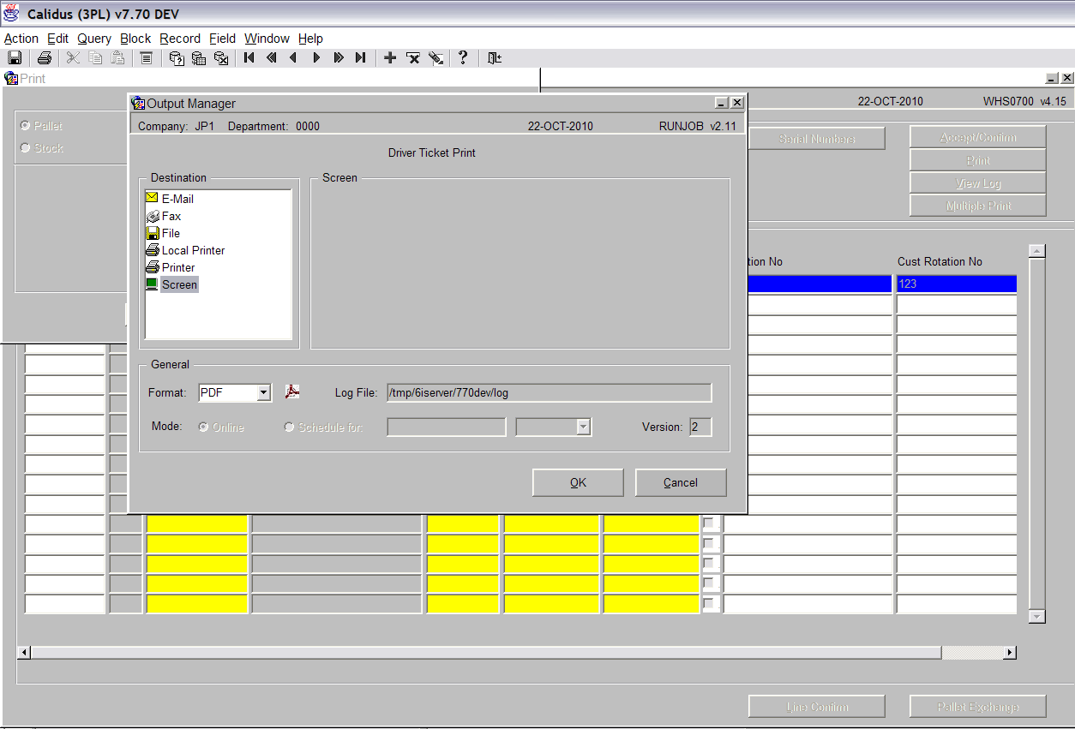
Task: Click the Multiple Print button
Action: tap(978, 206)
